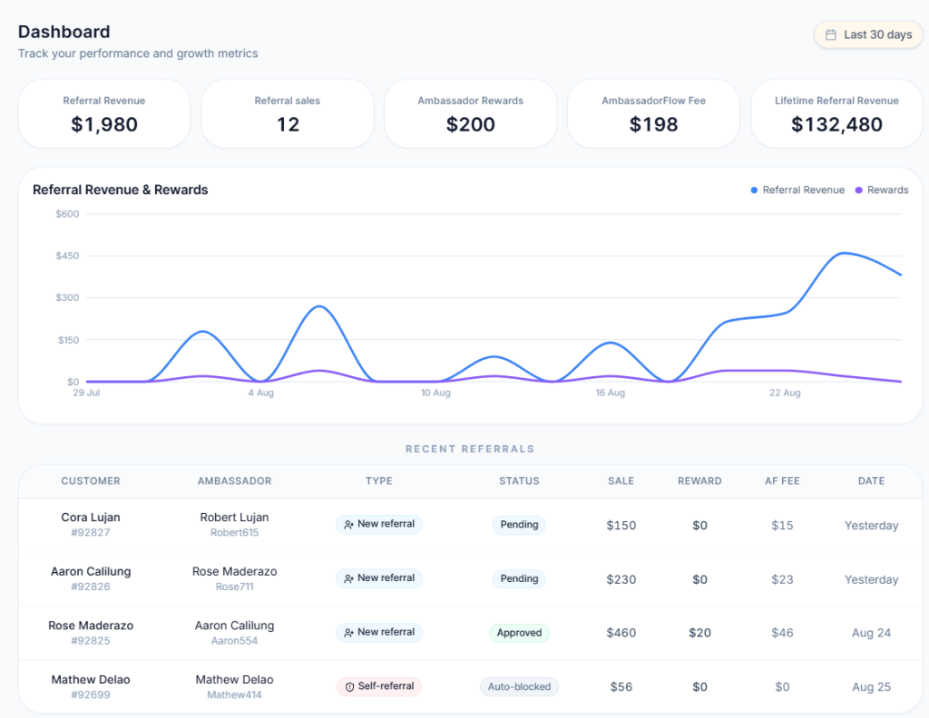Click the $56 sale amount

click(x=621, y=686)
